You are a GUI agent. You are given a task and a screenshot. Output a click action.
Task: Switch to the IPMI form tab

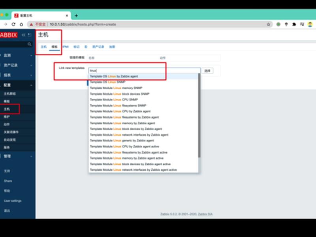[x=65, y=47]
